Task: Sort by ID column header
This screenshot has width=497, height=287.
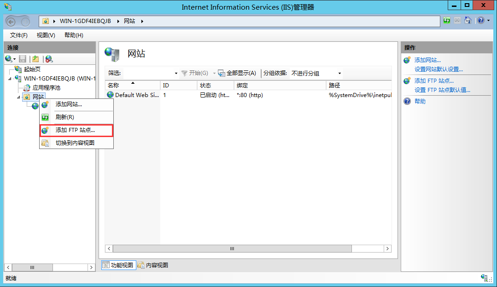Action: 179,86
